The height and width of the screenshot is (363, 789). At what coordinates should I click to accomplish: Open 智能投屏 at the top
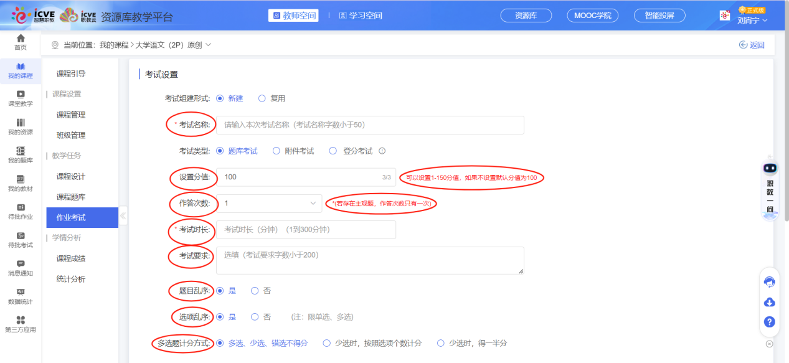coord(659,15)
